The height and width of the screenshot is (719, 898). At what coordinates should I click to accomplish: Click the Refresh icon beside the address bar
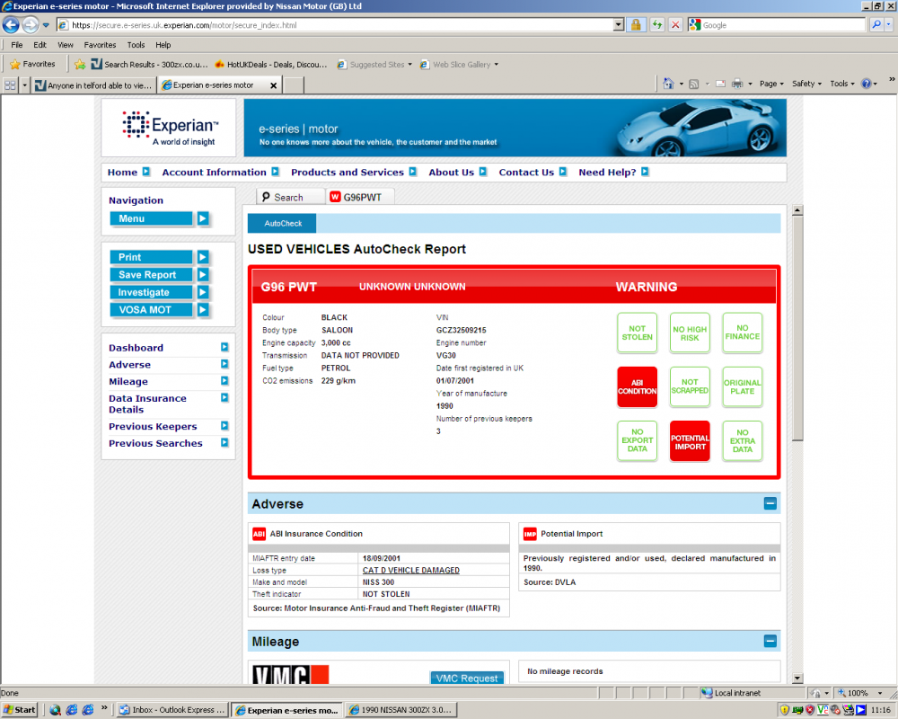pos(657,25)
